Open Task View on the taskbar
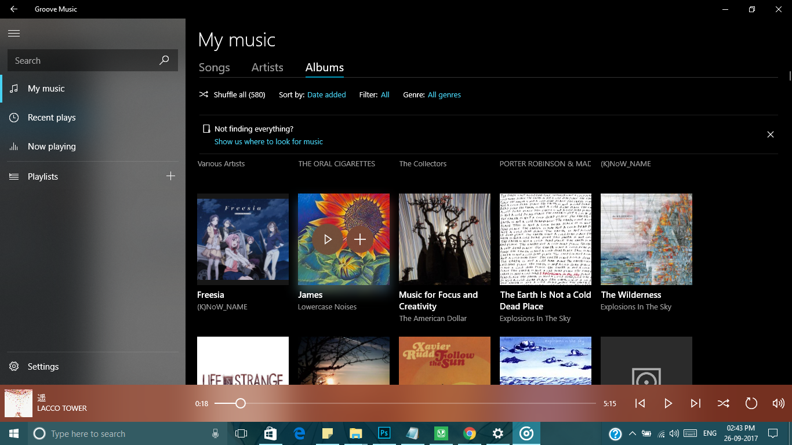 pyautogui.click(x=241, y=433)
